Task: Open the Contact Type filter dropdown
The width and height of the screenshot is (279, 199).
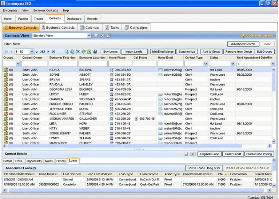Action: [x=206, y=64]
